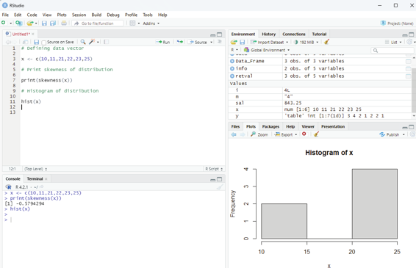
Task: Open the (Top Level) scope navigator
Action: [35, 169]
